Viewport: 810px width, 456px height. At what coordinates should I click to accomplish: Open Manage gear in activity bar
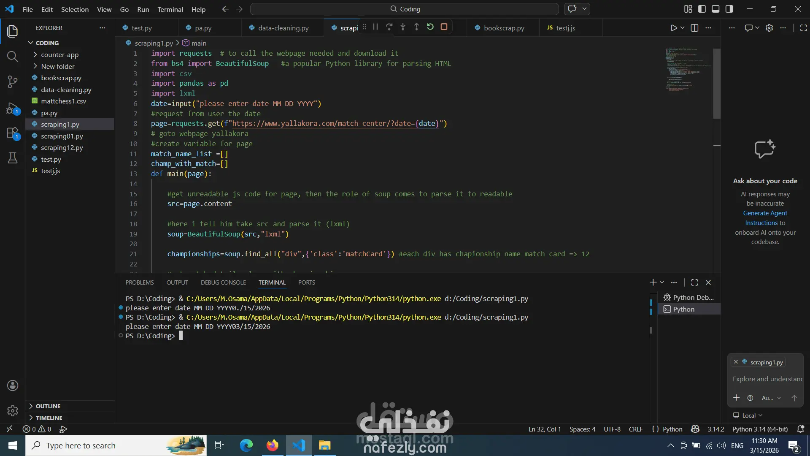(13, 410)
